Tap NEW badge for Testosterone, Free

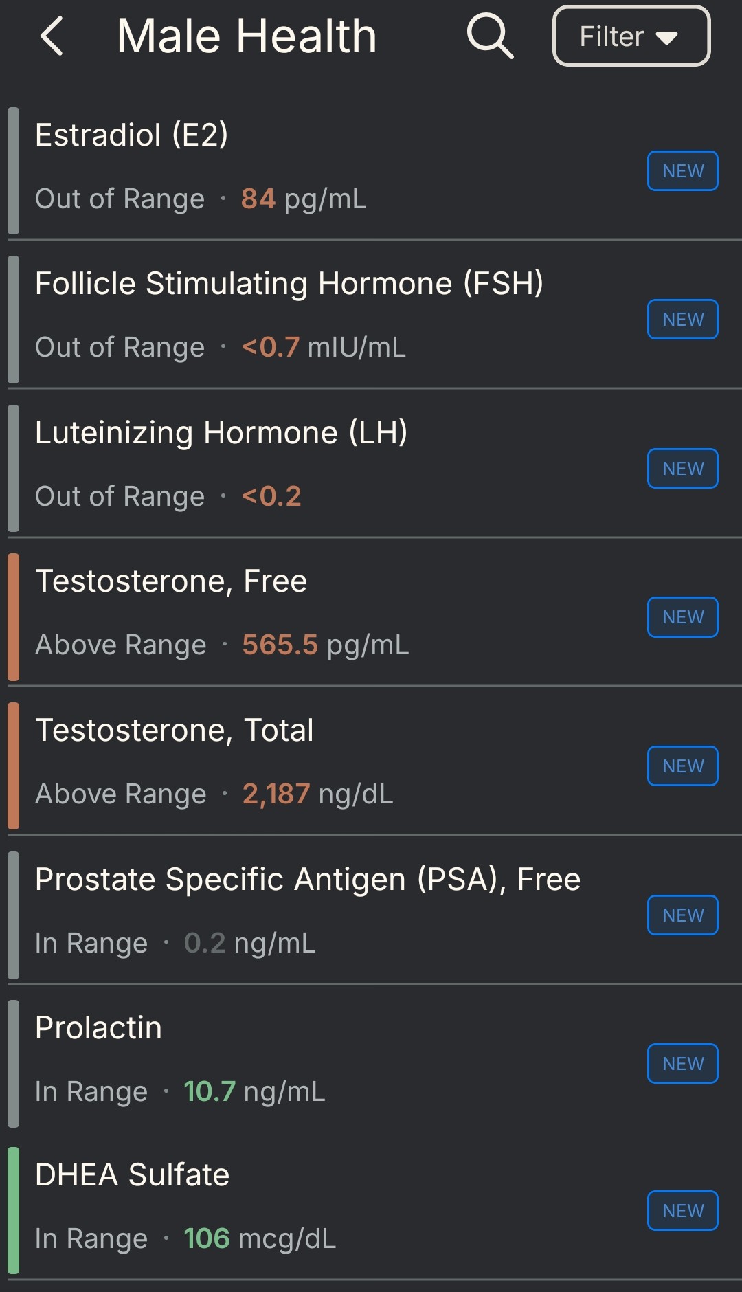(x=682, y=617)
